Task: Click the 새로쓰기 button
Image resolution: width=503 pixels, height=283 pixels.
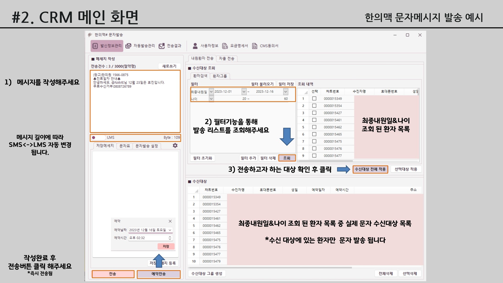Action: pos(169,66)
